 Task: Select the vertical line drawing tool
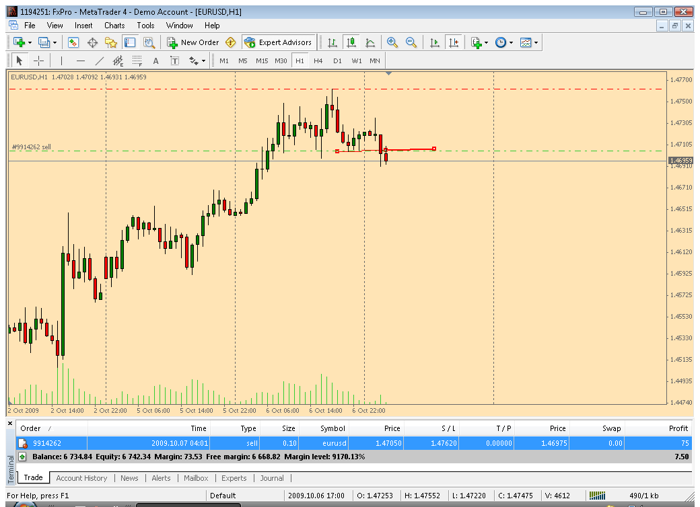tap(61, 61)
